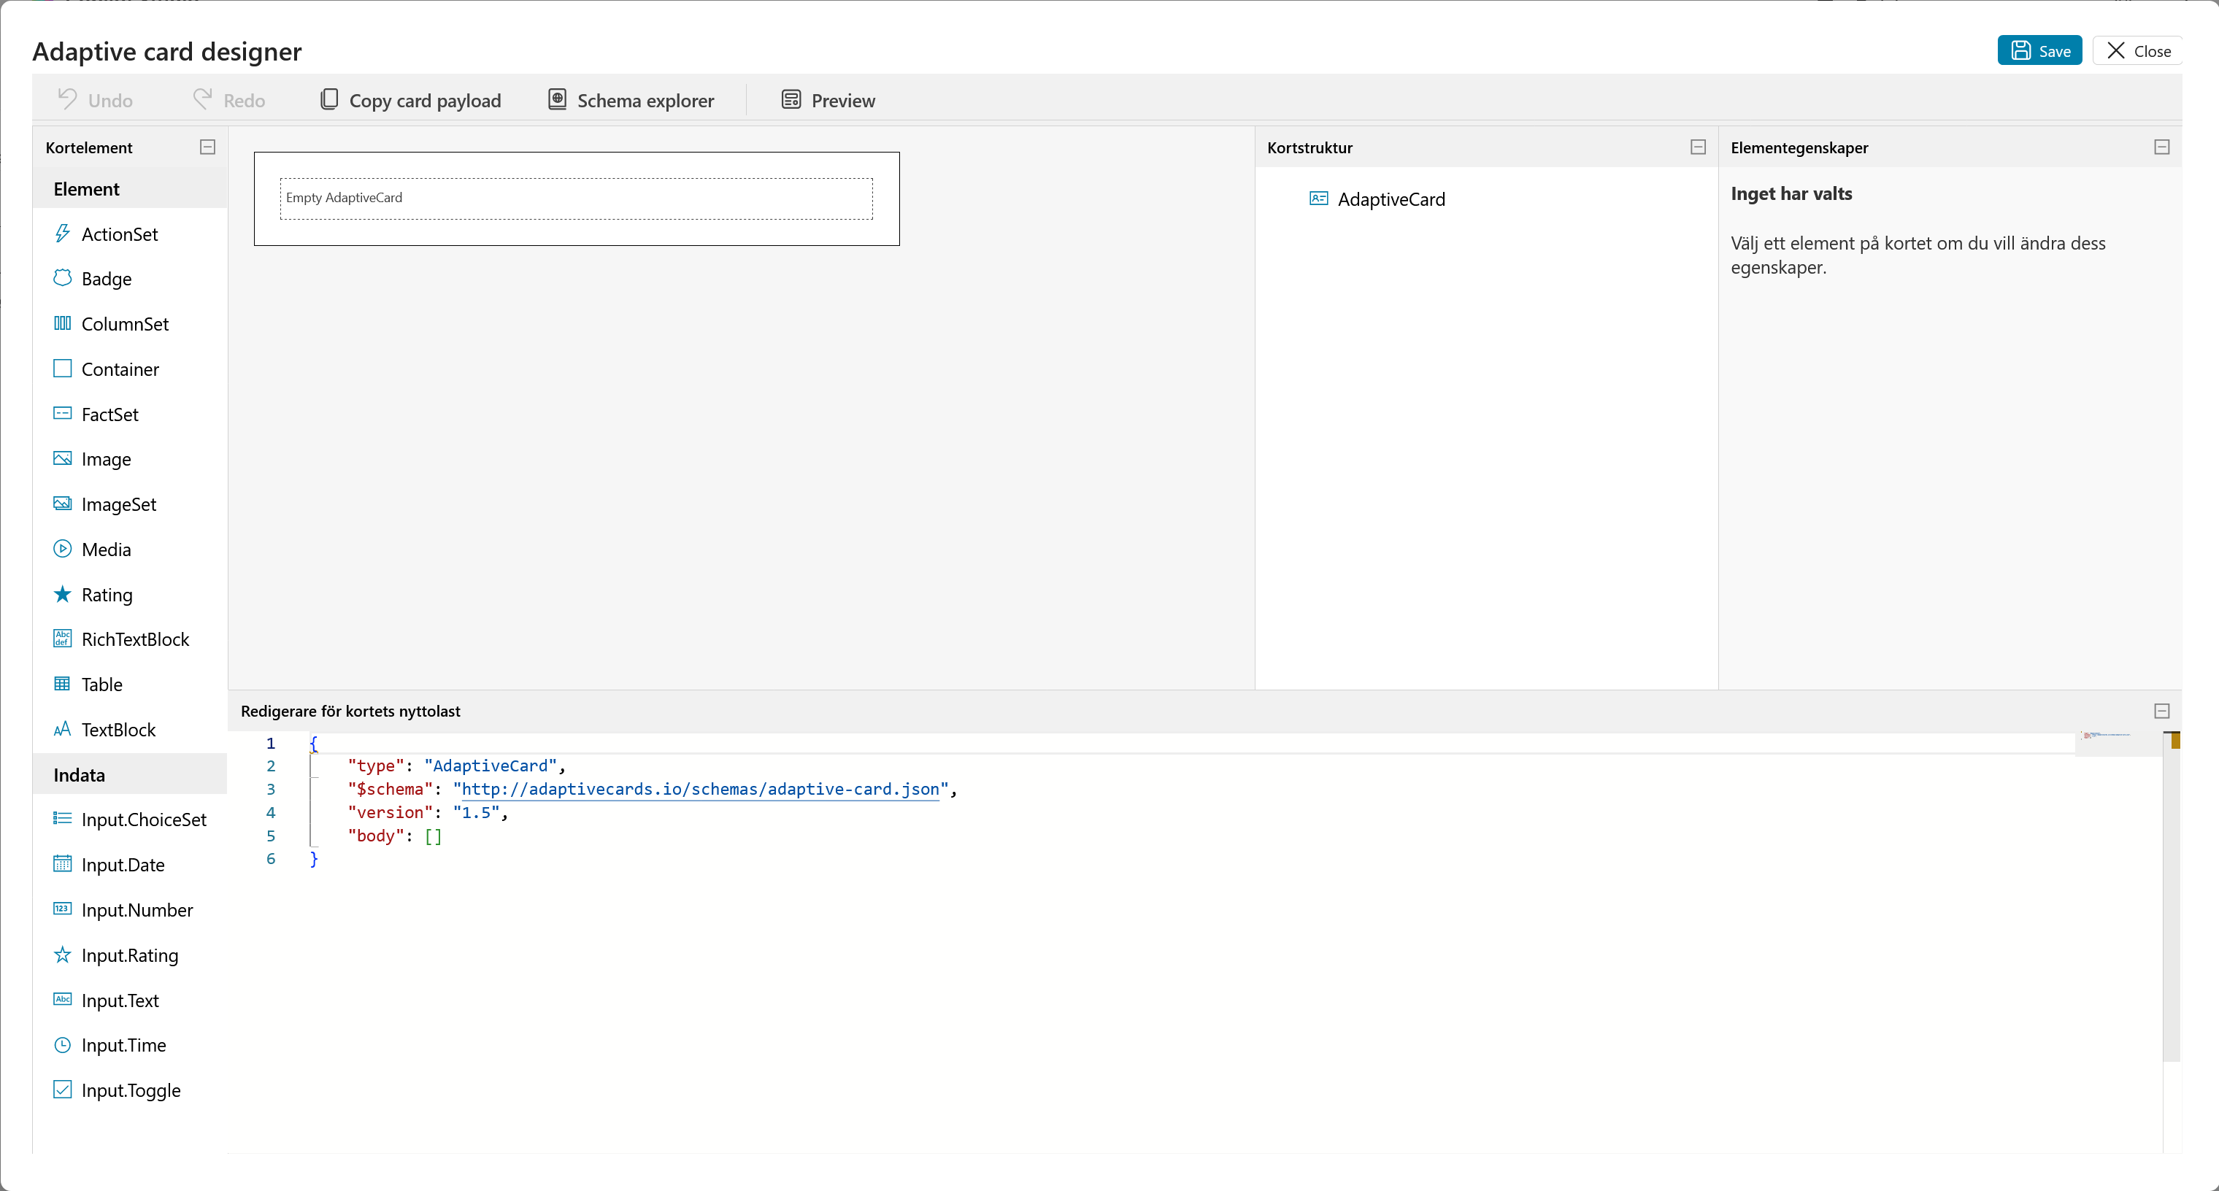Select the ActionSet lightning icon
2219x1191 pixels.
point(62,234)
